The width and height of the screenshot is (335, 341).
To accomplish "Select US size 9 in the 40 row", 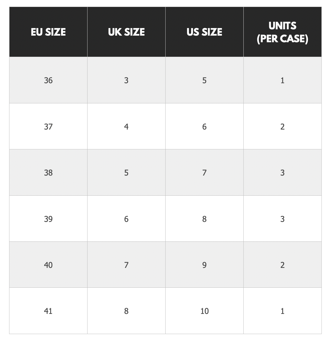I will click(x=204, y=265).
